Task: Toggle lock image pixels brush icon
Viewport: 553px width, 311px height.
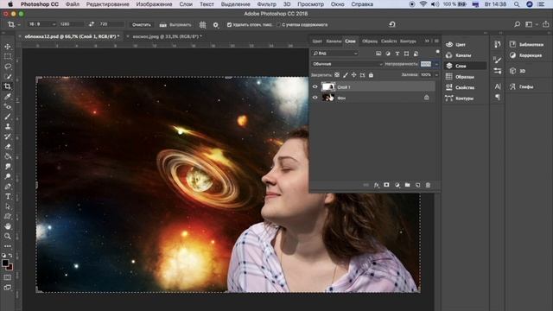Action: pos(346,75)
